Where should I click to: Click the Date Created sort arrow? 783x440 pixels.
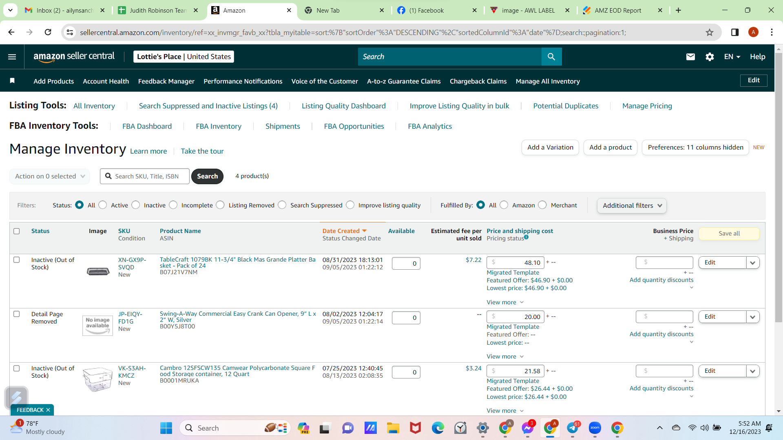click(x=365, y=231)
